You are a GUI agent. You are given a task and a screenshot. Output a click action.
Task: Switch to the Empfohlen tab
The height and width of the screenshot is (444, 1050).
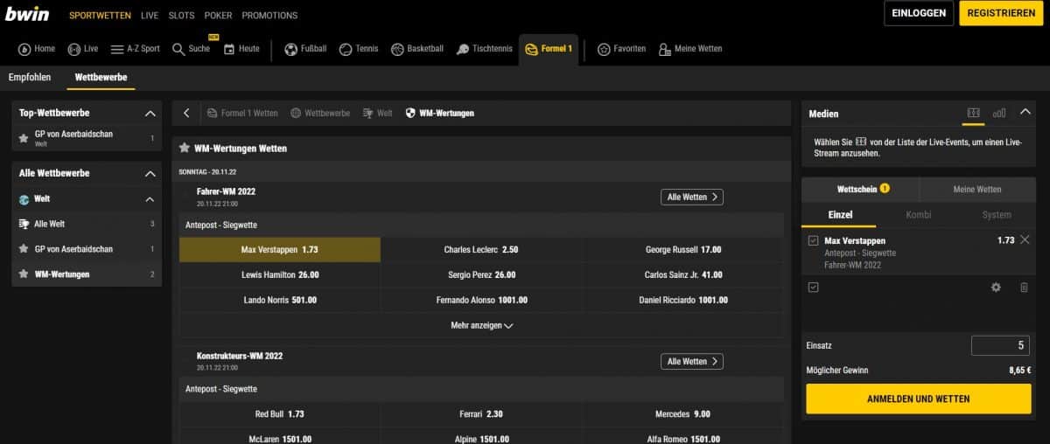(x=31, y=77)
